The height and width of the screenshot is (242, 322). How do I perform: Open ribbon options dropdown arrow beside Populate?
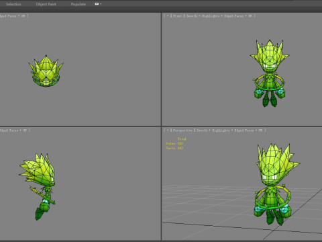point(101,4)
